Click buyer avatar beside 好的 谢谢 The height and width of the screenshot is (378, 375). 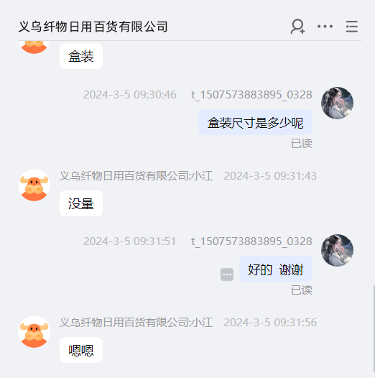coord(337,250)
